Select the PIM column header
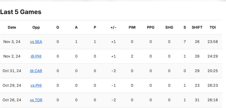The image size is (226, 108). click(132, 27)
